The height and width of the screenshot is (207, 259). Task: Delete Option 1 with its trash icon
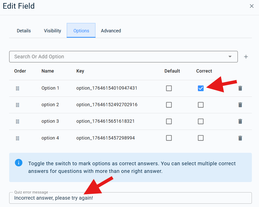click(240, 88)
